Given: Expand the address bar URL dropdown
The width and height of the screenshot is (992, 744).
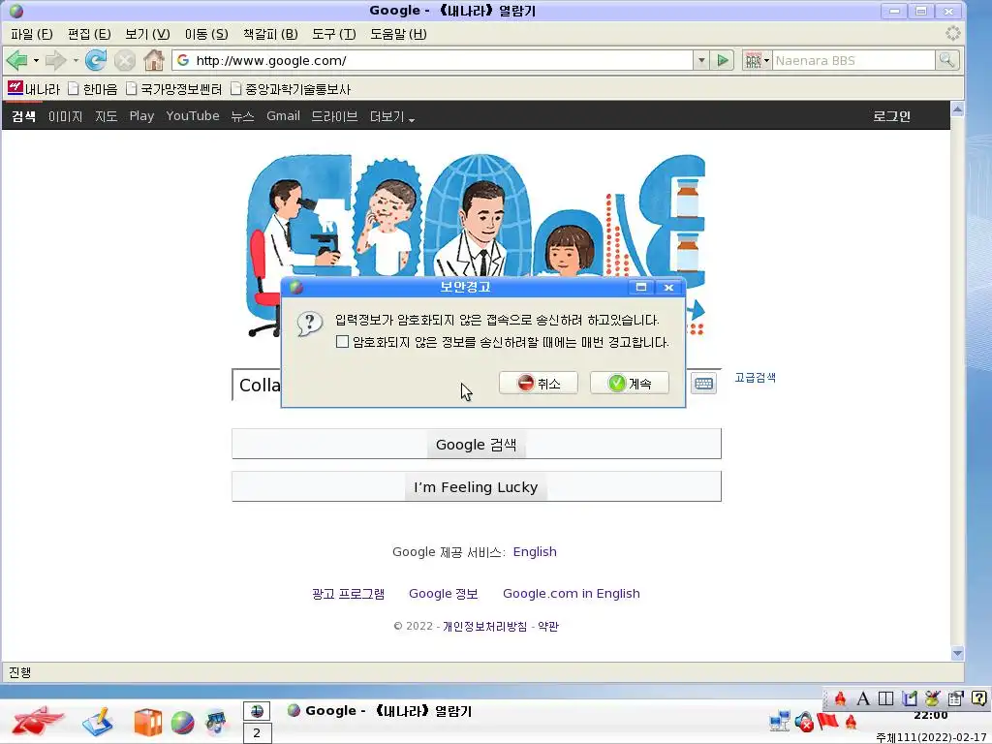Looking at the screenshot, I should (701, 61).
